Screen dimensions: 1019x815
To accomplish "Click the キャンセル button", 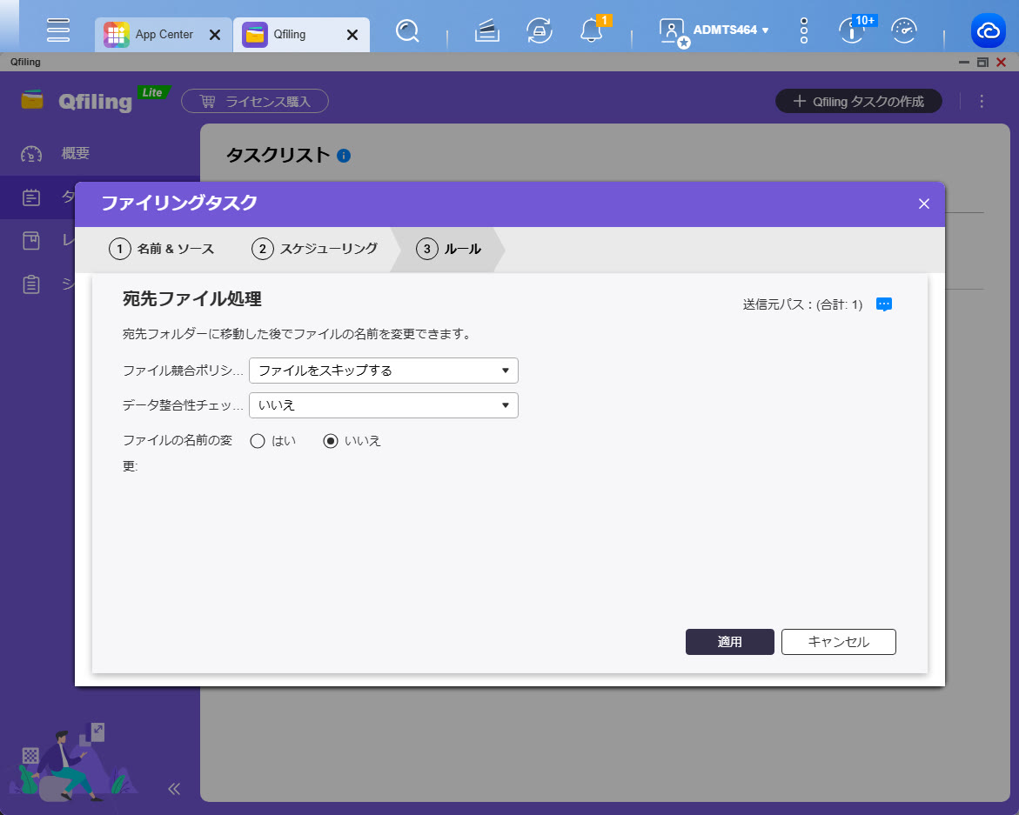I will (838, 642).
